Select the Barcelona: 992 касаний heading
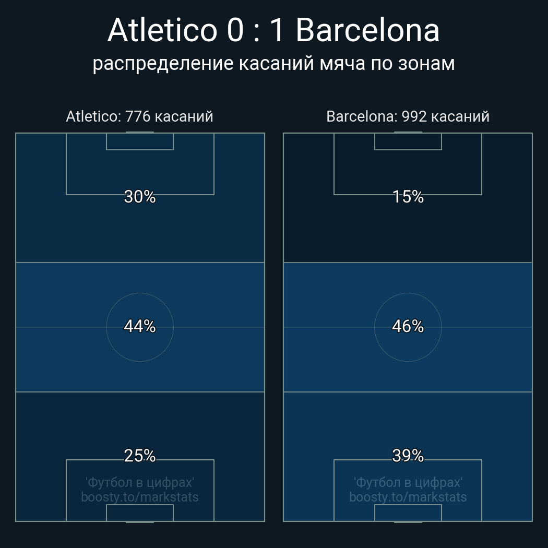The width and height of the screenshot is (548, 548). (408, 116)
